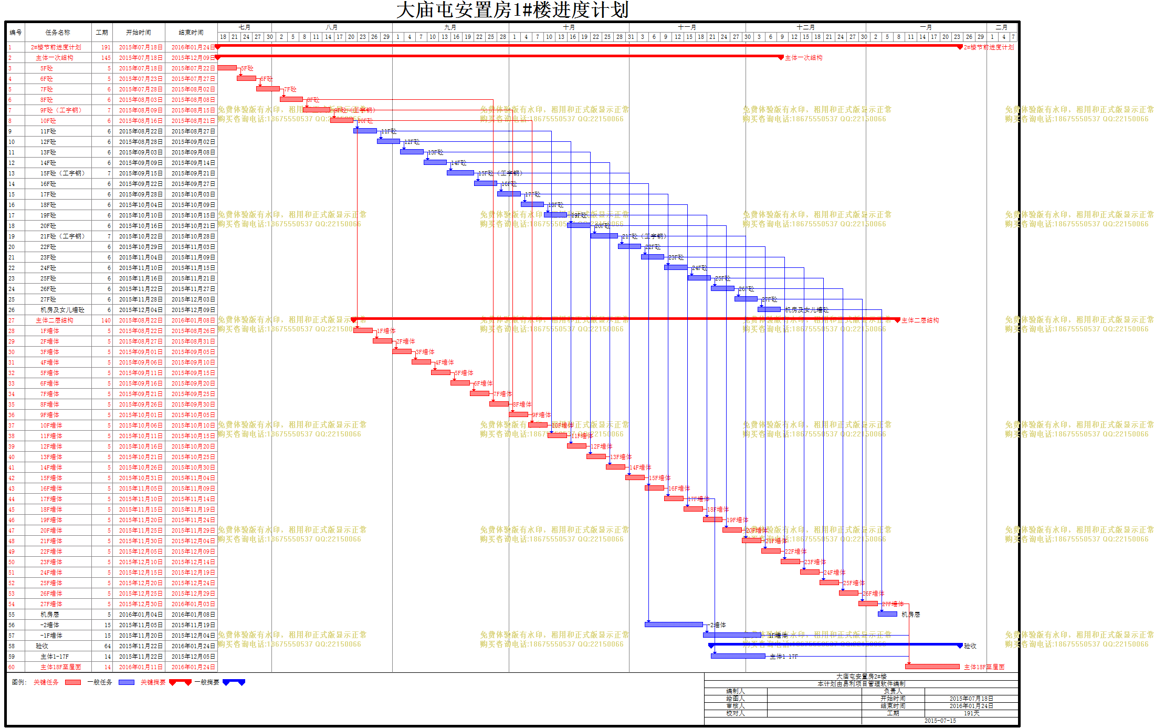The height and width of the screenshot is (728, 1154).
Task: Click the end date 2015年12月09日 in row 2
Action: coord(193,58)
